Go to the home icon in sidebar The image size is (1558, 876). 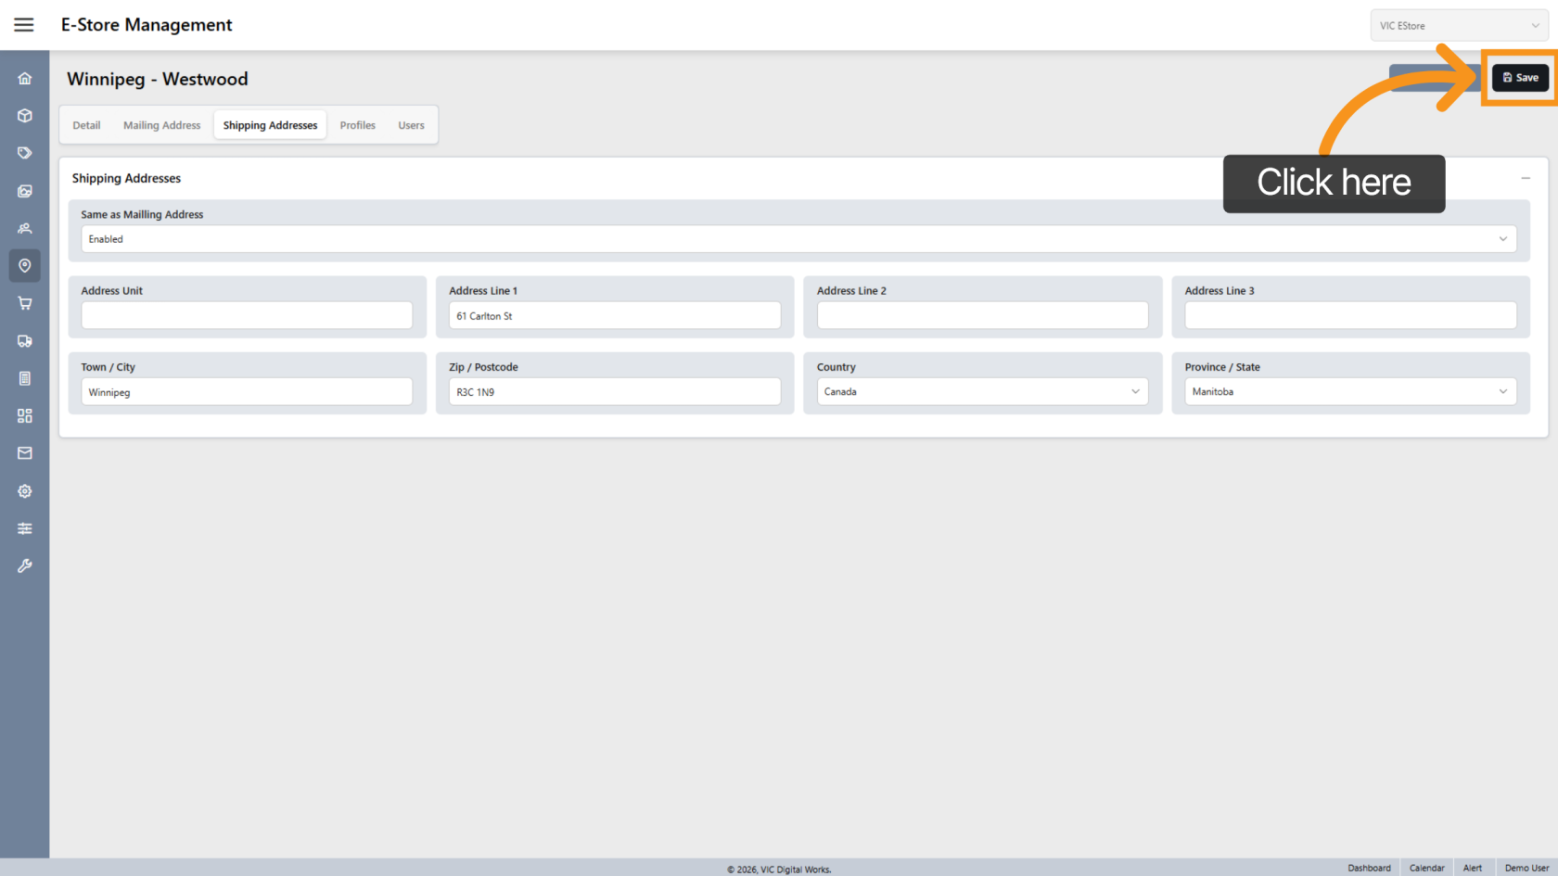(x=25, y=79)
